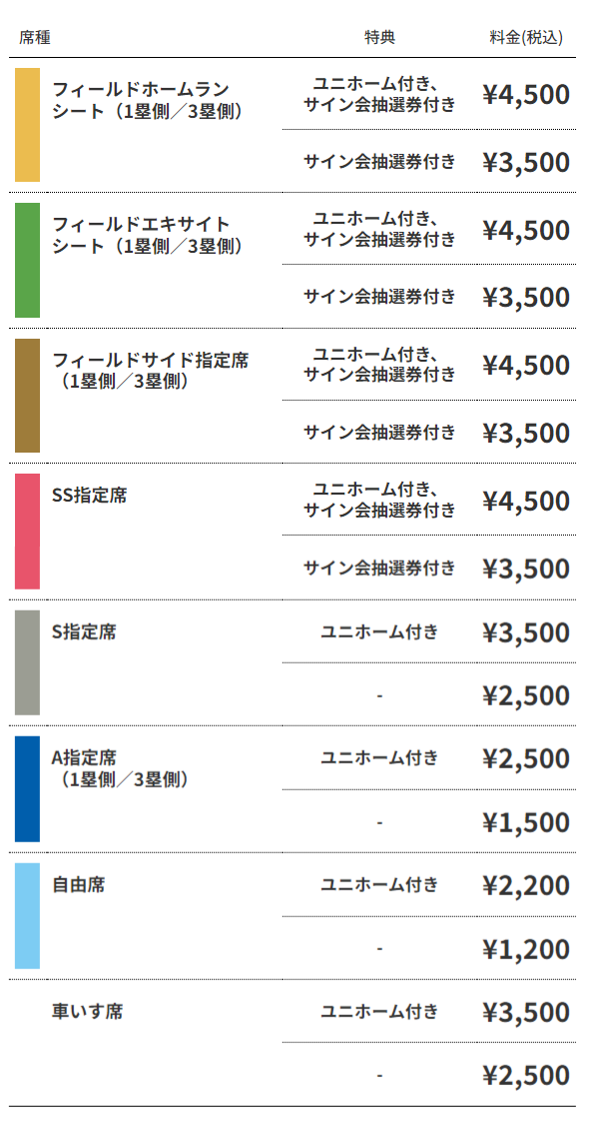Click the brown フィールドサイド指定席 color swatch
The height and width of the screenshot is (1130, 592).
point(27,396)
